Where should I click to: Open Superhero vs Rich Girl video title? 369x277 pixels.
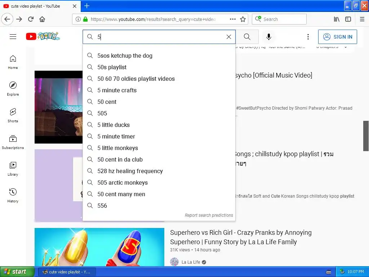pyautogui.click(x=241, y=237)
